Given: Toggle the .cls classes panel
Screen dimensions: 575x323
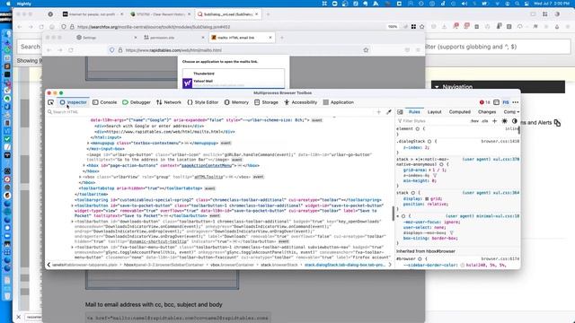Looking at the screenshot, I should click(485, 121).
